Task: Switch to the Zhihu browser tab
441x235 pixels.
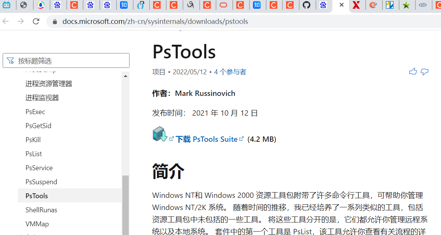Action: click(x=125, y=6)
